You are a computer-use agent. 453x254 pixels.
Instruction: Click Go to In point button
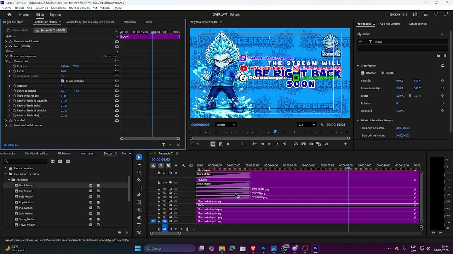click(x=254, y=144)
